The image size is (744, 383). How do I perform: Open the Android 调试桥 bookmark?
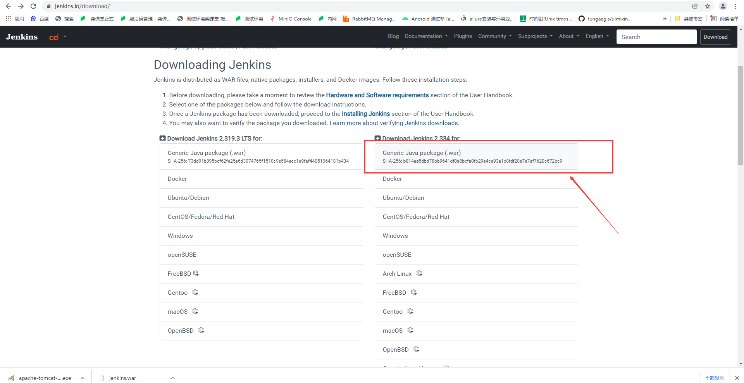pyautogui.click(x=428, y=19)
